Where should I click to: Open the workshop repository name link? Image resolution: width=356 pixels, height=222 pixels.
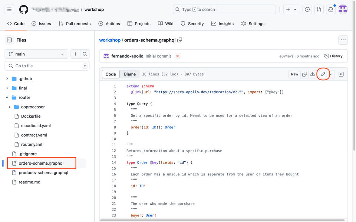[x=94, y=10]
